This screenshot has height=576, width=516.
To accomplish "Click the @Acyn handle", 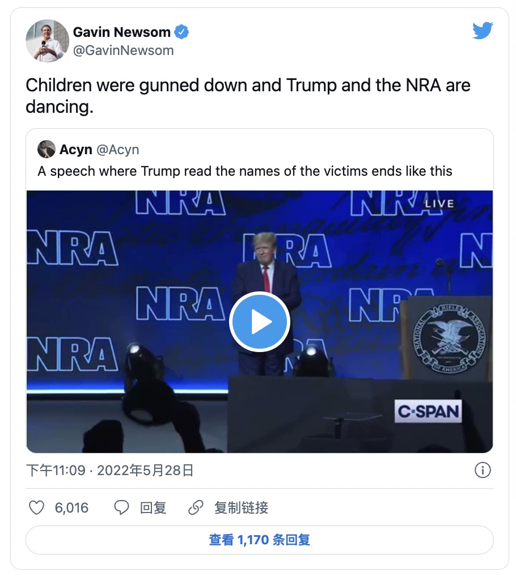I will click(117, 150).
